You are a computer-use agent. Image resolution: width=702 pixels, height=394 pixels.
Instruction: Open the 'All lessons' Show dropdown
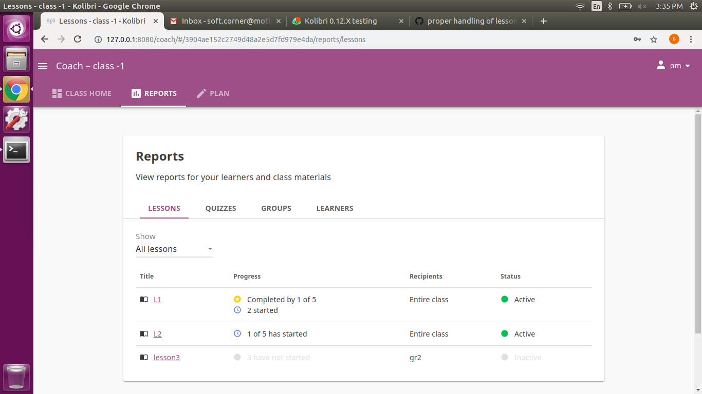(174, 249)
